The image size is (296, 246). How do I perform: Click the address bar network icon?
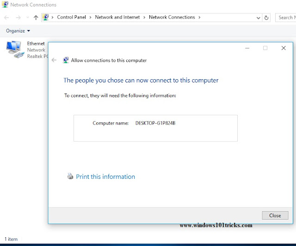tap(45, 18)
